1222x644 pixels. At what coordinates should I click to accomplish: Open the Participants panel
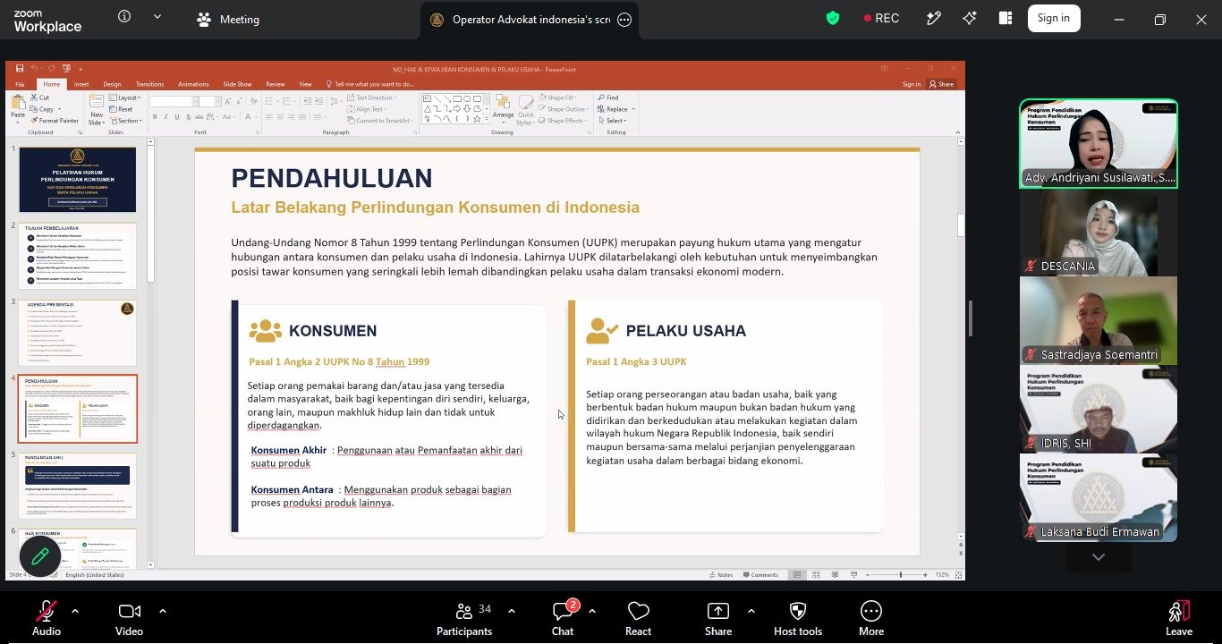coord(463,612)
